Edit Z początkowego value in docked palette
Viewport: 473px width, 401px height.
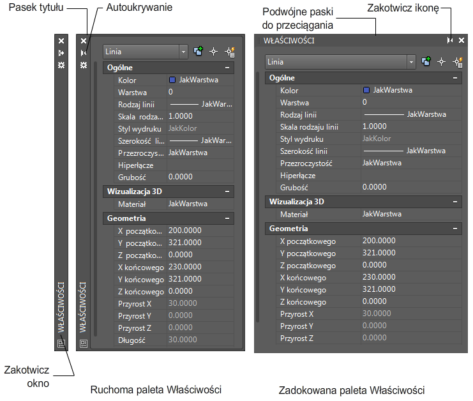tap(411, 265)
